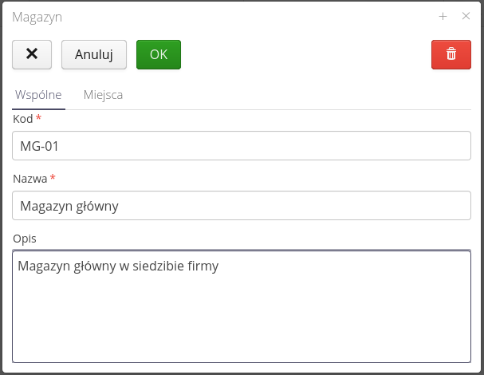Switch to the Miejsca tab

coord(103,95)
